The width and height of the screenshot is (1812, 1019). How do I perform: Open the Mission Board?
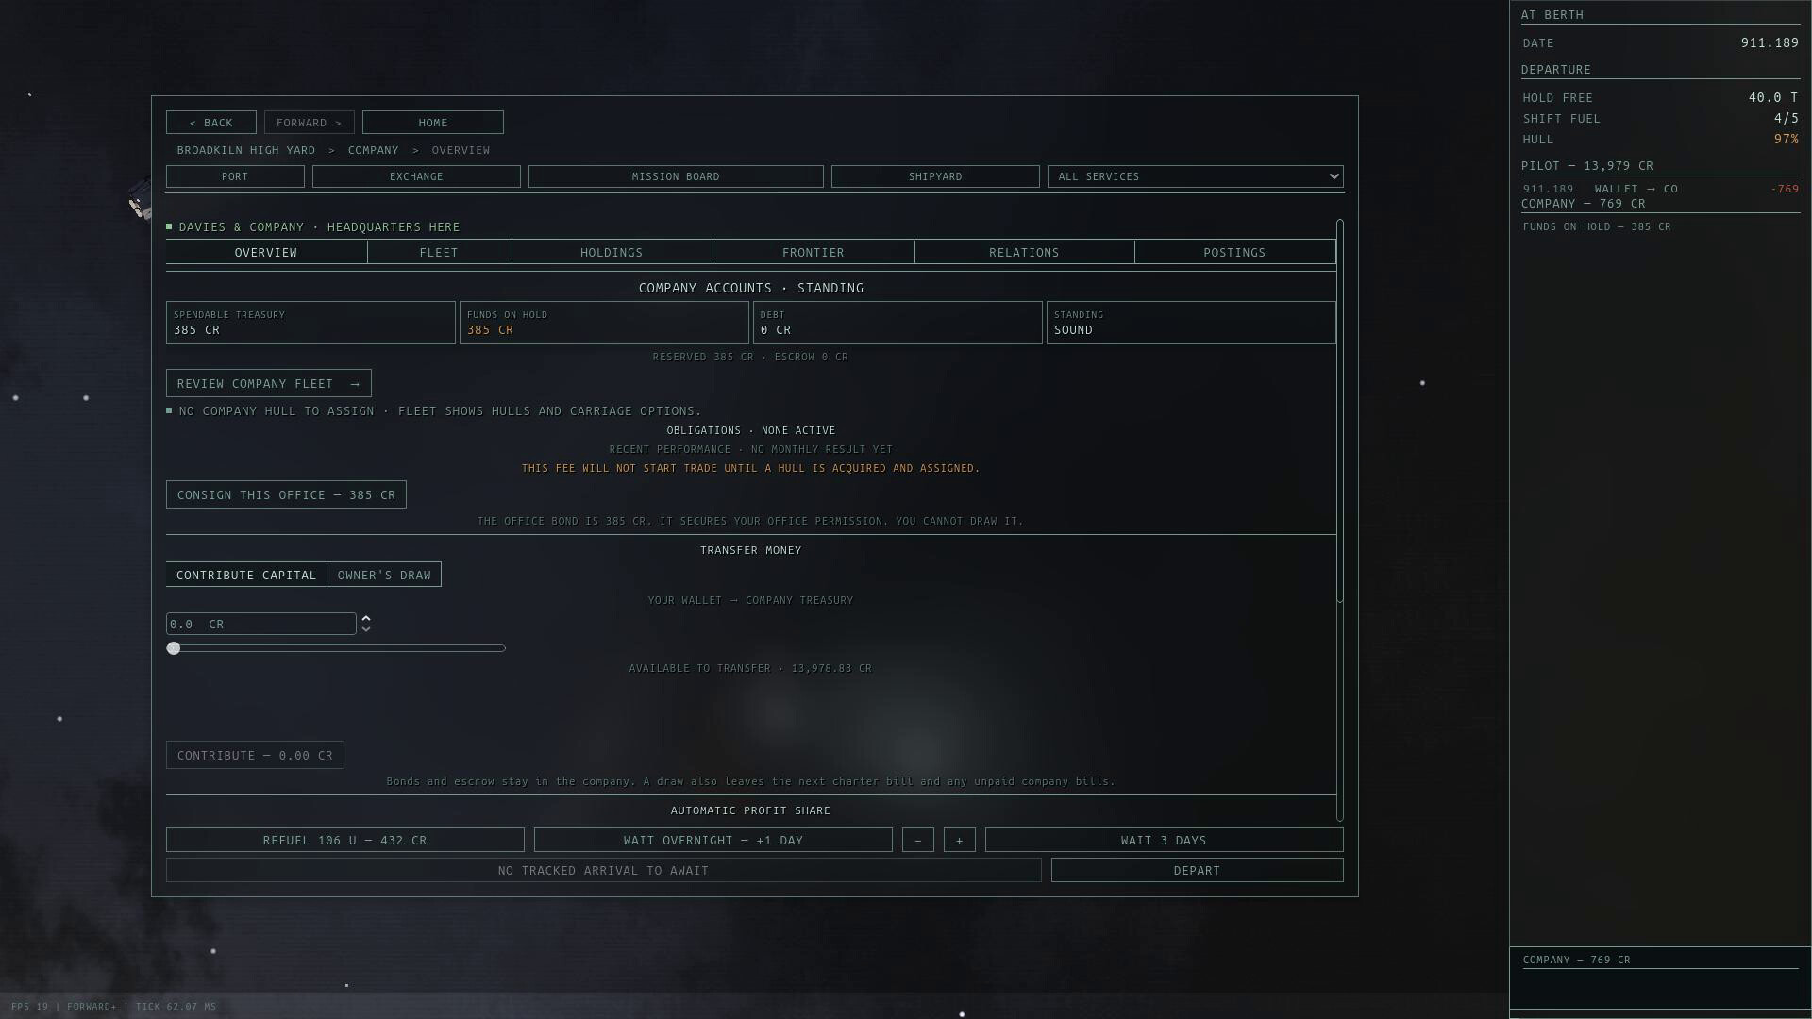click(676, 176)
